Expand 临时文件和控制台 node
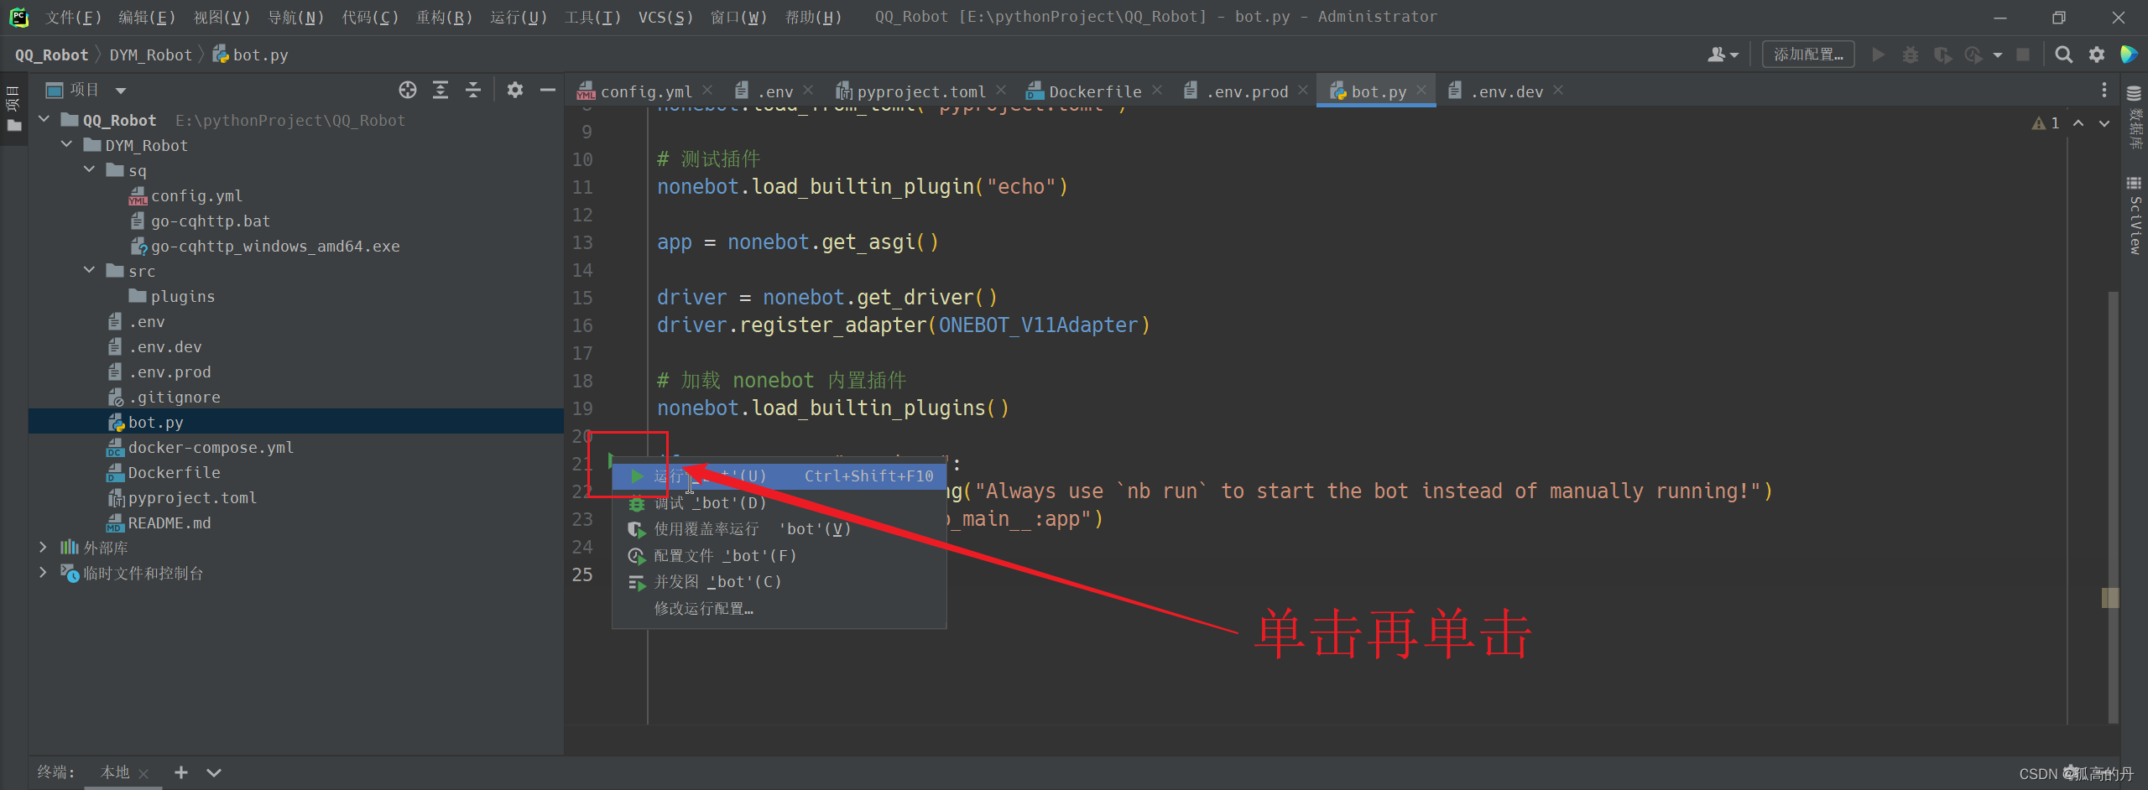Viewport: 2148px width, 790px height. pos(44,573)
